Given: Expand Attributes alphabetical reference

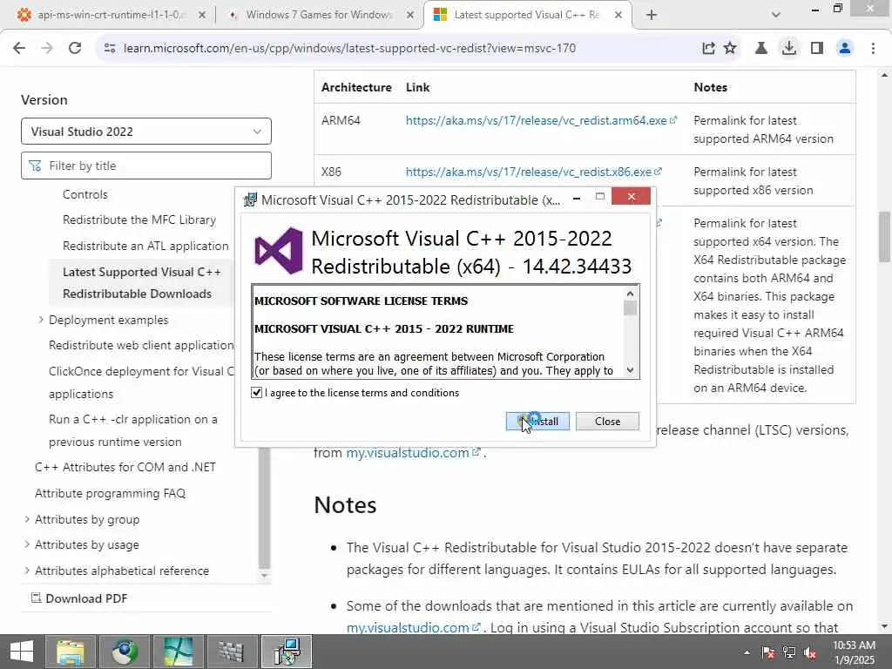Looking at the screenshot, I should coord(27,570).
